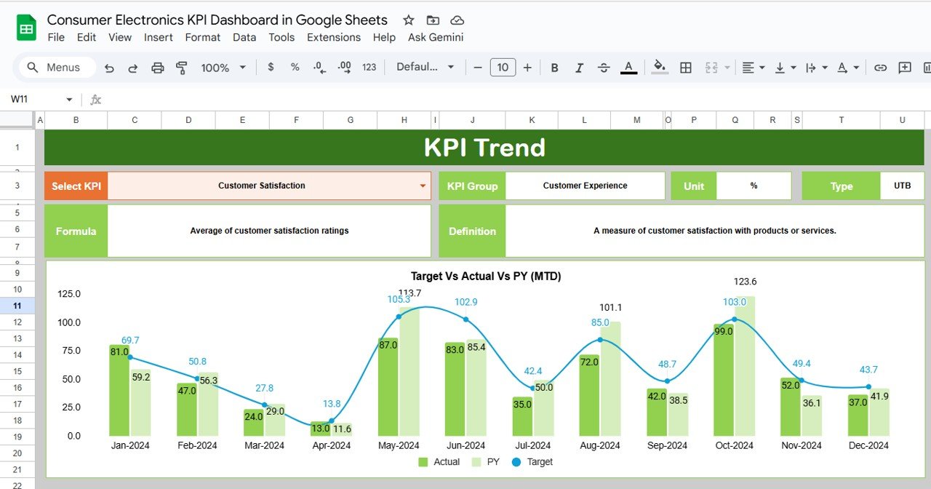The height and width of the screenshot is (489, 931).
Task: Open the Data menu
Action: (x=244, y=37)
